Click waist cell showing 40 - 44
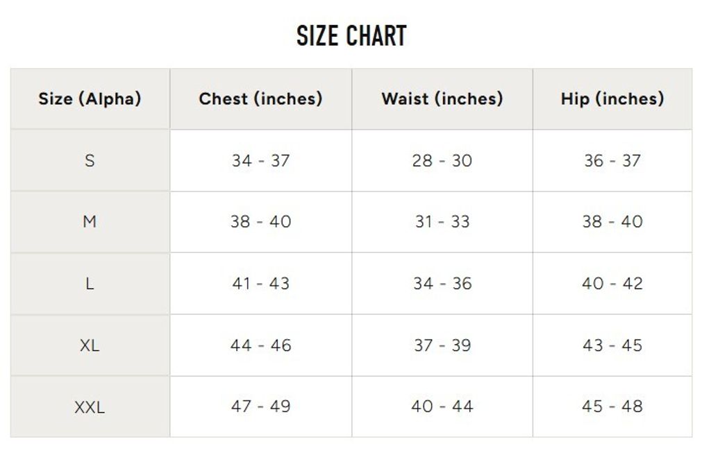Image resolution: width=711 pixels, height=453 pixels. point(442,407)
